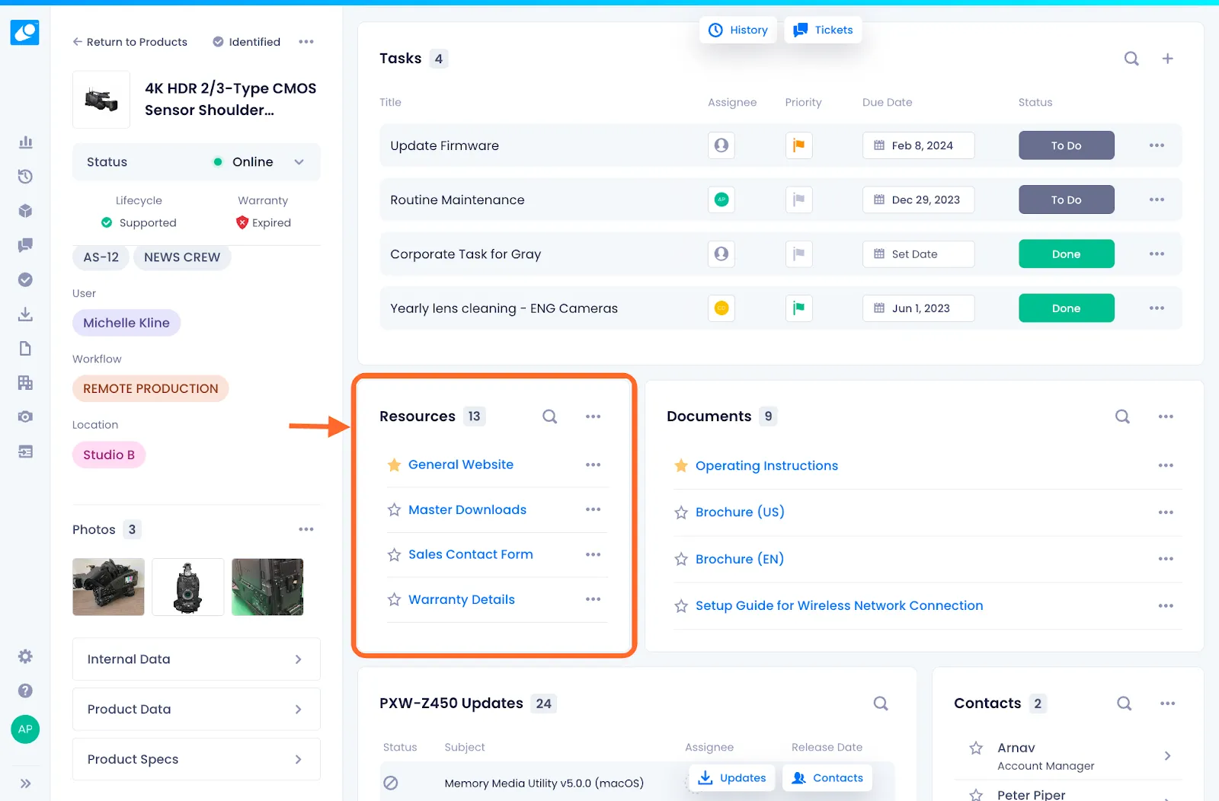
Task: Open the bar chart analytics icon in sidebar
Action: click(x=25, y=142)
